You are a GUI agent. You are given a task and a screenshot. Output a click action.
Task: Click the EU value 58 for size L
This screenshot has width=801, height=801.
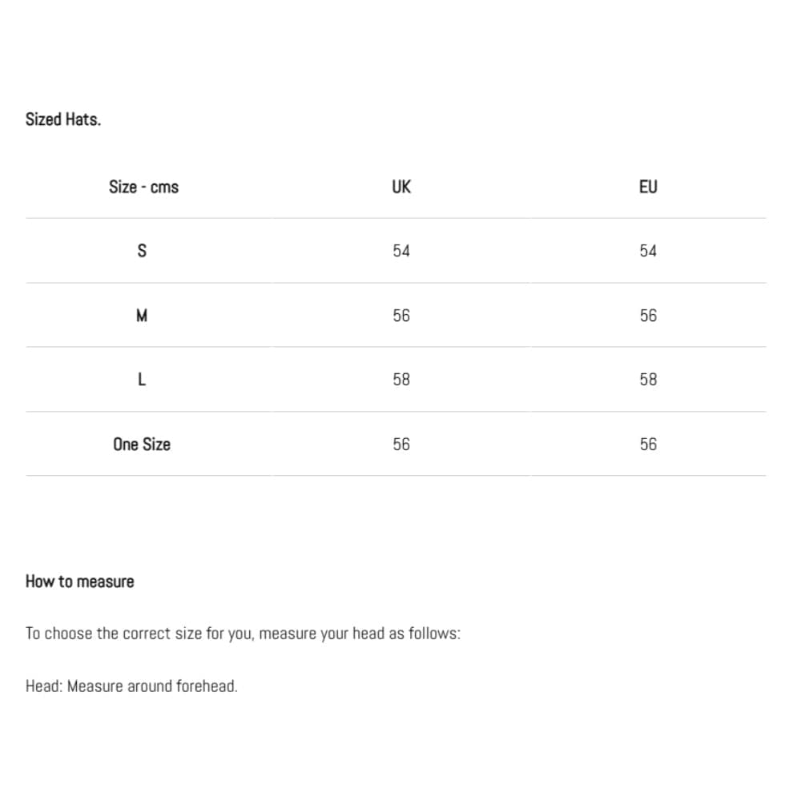point(648,380)
